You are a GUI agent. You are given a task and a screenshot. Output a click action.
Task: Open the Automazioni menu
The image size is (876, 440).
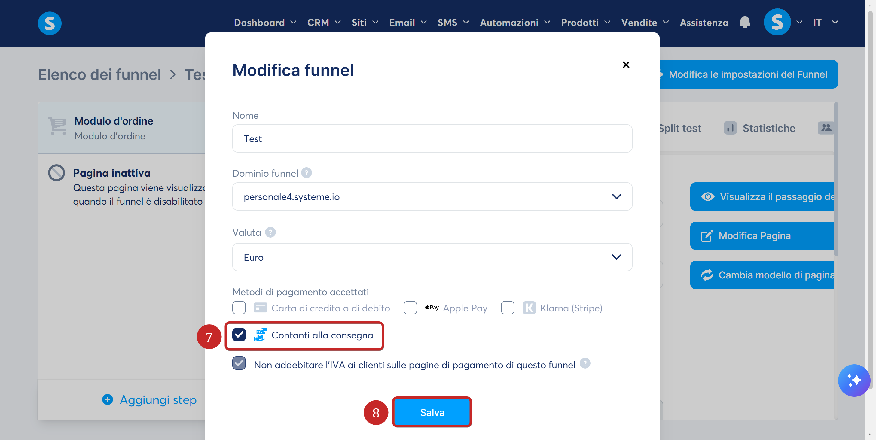pos(515,23)
